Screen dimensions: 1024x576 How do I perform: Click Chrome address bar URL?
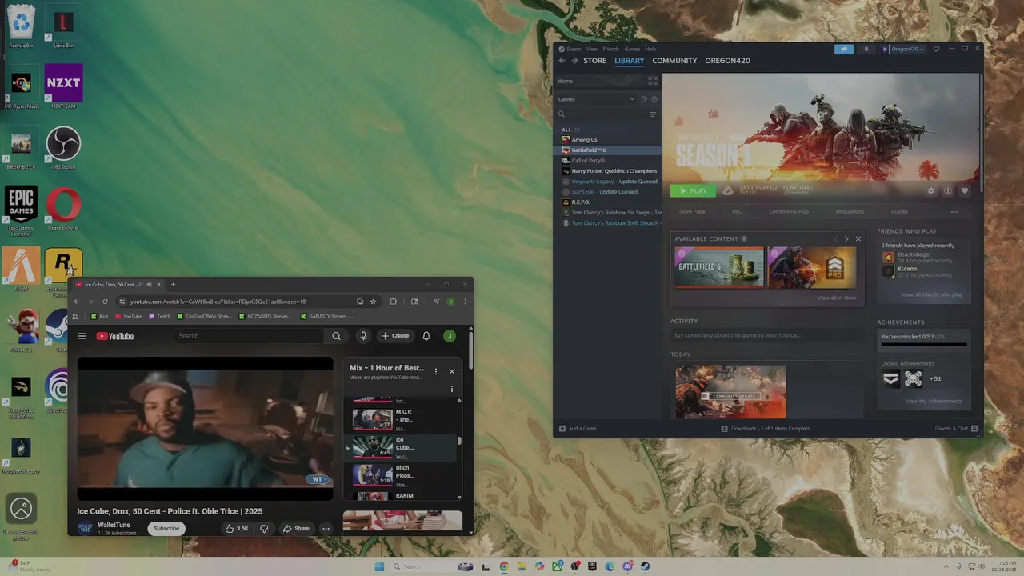coord(218,302)
